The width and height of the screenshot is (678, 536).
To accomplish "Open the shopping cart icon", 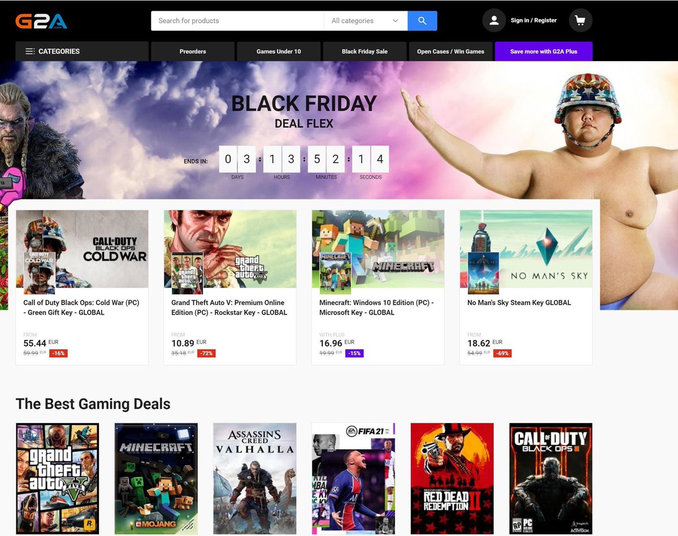I will click(580, 20).
